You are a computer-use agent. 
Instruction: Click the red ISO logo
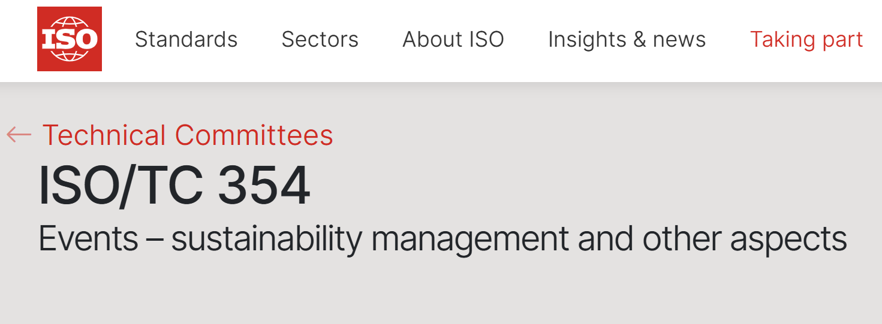click(70, 39)
